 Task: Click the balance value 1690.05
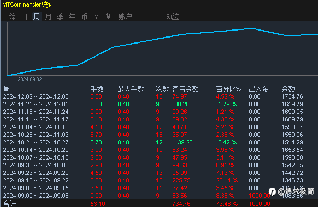[x=292, y=112]
